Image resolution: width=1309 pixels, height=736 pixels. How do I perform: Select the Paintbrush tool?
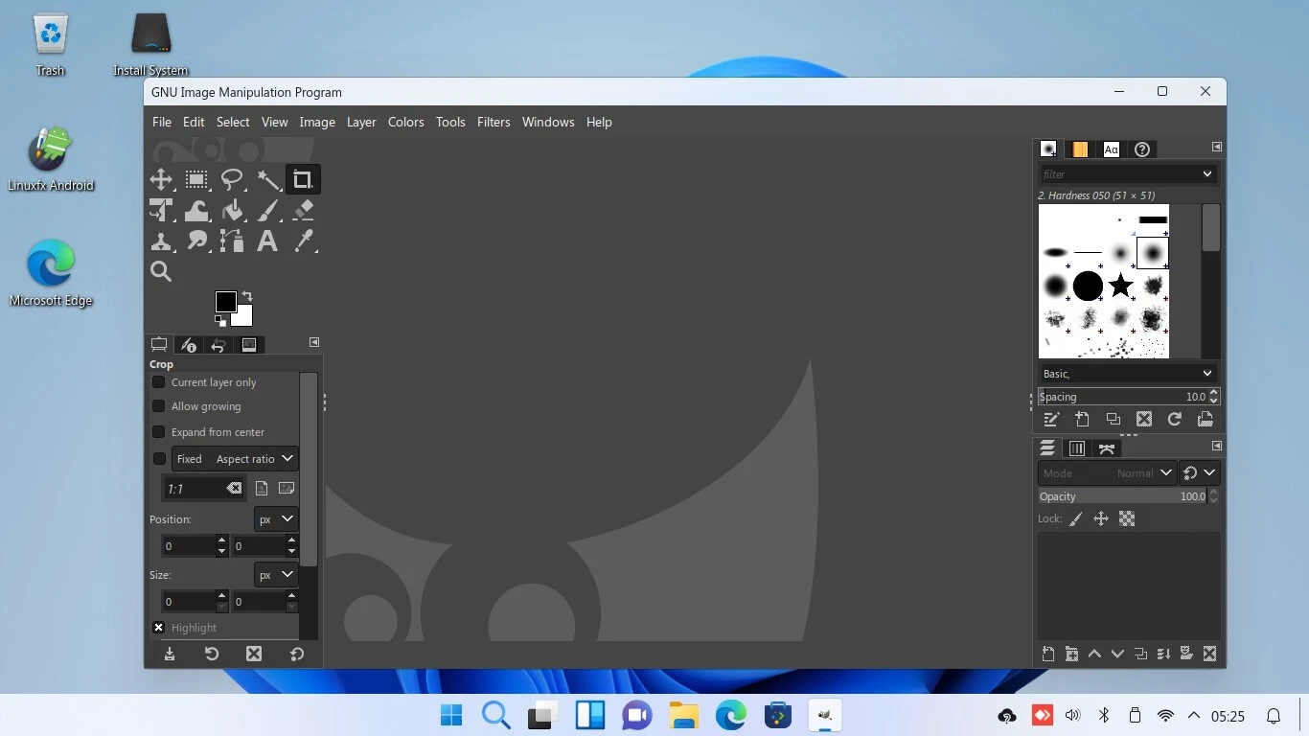pos(268,210)
